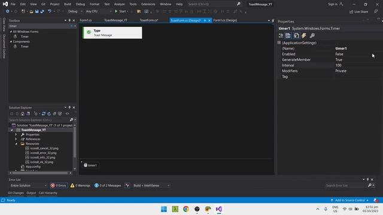Open Windows Start menu
383x215 pixels.
click(164, 209)
